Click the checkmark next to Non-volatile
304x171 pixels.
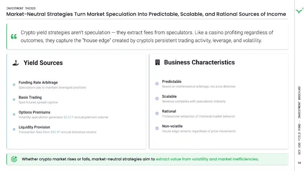[x=157, y=128]
